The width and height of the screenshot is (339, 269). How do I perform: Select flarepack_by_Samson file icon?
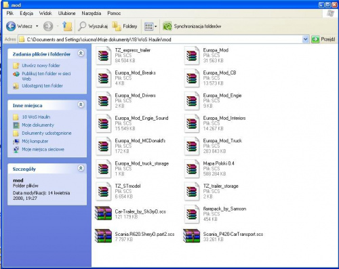tap(192, 214)
